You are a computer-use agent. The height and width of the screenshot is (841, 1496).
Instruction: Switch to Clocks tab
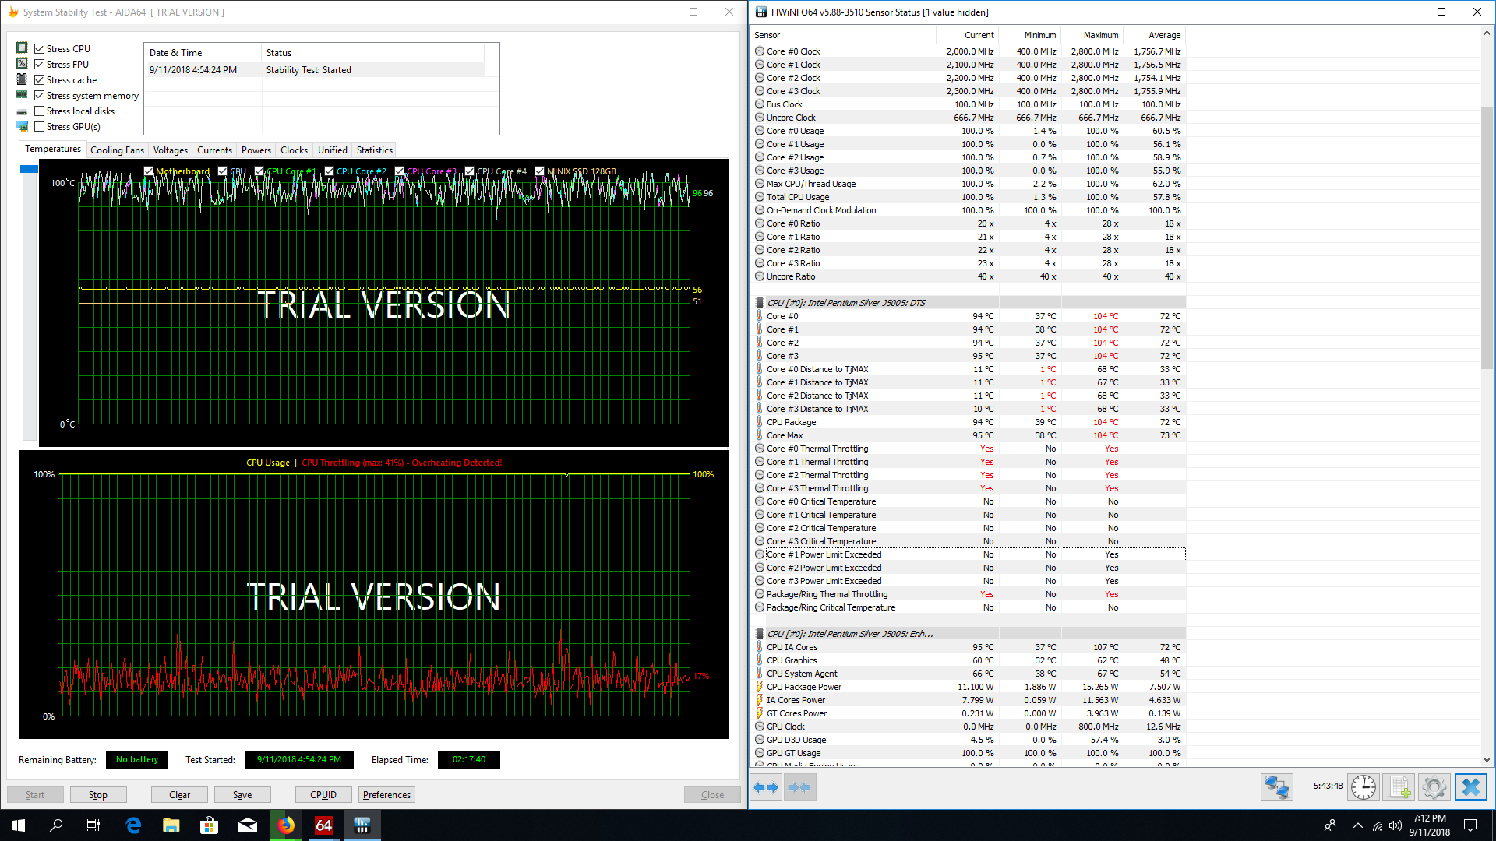click(294, 150)
